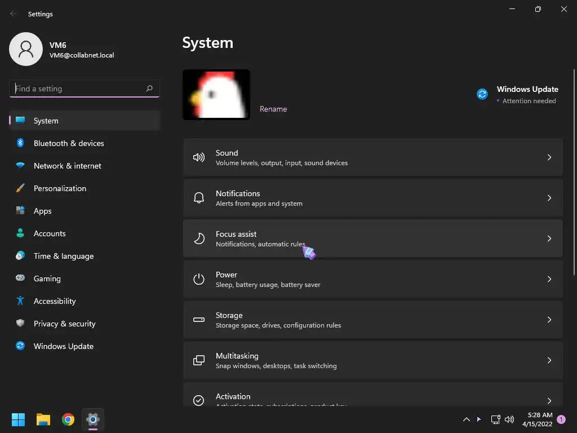Viewport: 577px width, 433px height.
Task: Click the Windows Update sync icon at top right
Action: (x=482, y=94)
